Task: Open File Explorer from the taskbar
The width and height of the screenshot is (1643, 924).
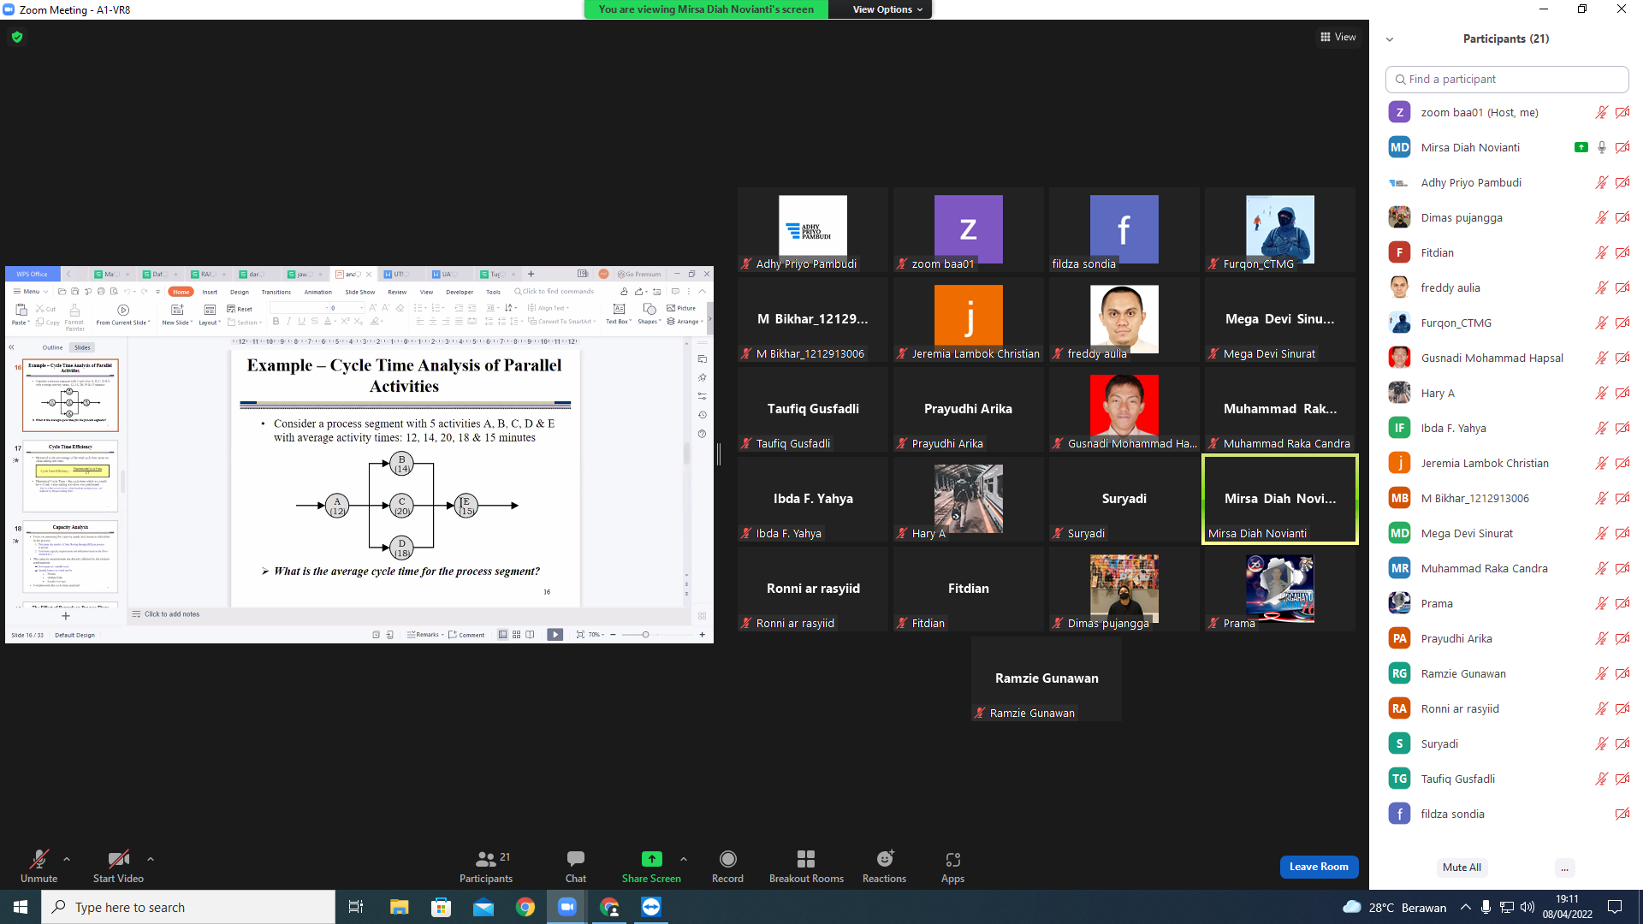Action: click(399, 907)
